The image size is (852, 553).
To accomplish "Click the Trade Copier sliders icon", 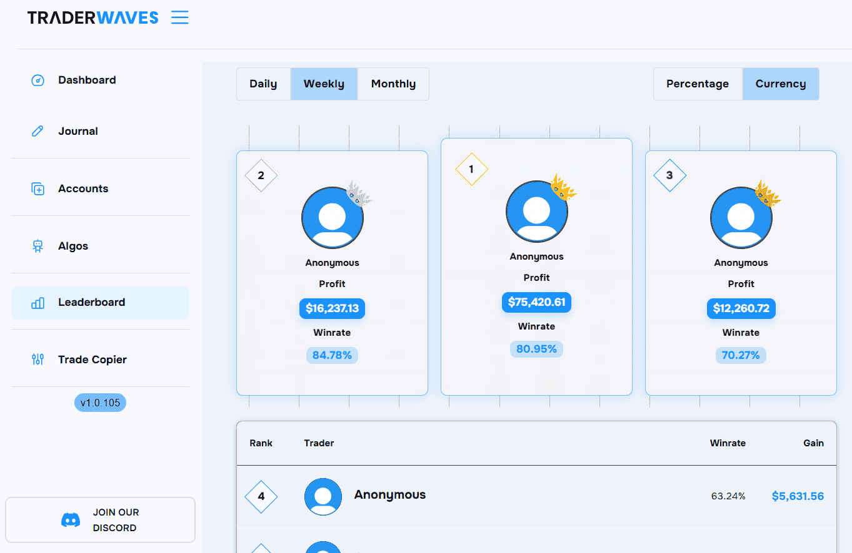I will [37, 360].
